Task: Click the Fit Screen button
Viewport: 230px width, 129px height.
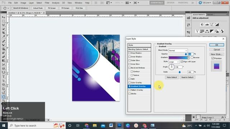Action: 52,8
